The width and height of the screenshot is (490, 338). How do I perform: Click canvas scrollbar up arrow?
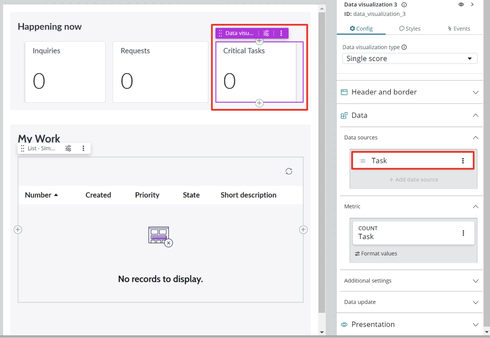point(322,8)
